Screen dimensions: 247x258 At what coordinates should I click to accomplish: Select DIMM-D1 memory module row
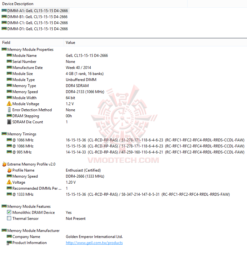pyautogui.click(x=35, y=29)
